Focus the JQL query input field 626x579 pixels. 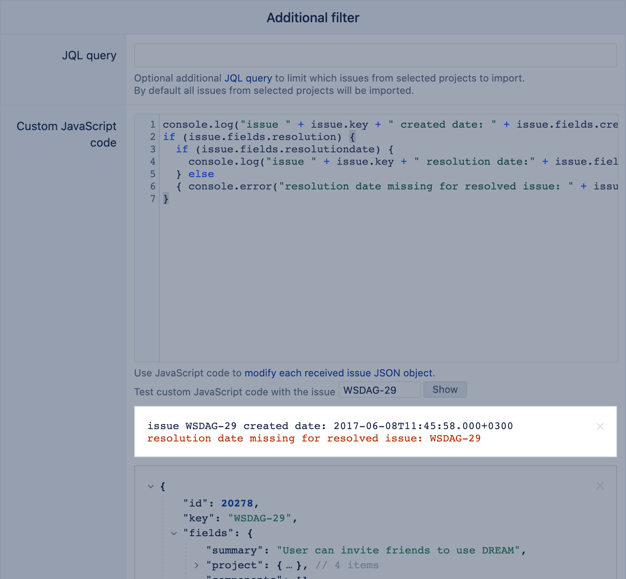tap(375, 55)
